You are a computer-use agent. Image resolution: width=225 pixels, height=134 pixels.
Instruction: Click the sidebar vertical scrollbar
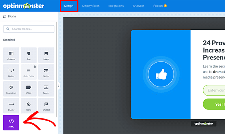pos(57,70)
